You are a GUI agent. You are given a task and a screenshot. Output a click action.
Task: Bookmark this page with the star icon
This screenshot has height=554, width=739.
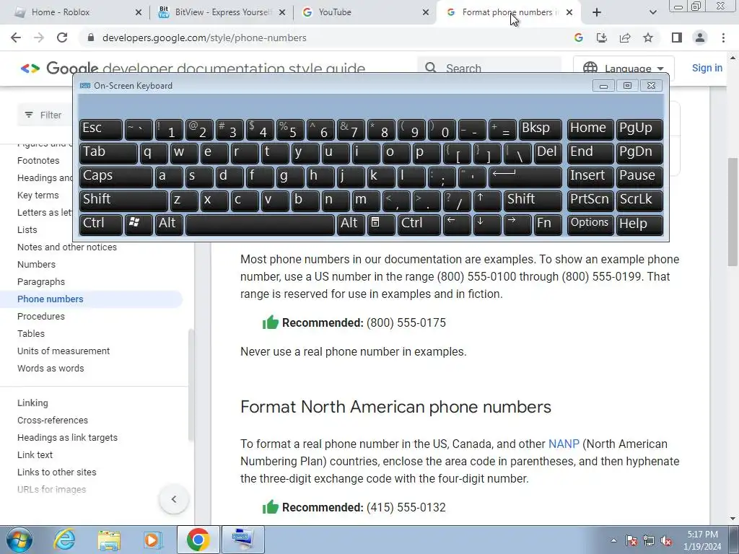tap(648, 38)
